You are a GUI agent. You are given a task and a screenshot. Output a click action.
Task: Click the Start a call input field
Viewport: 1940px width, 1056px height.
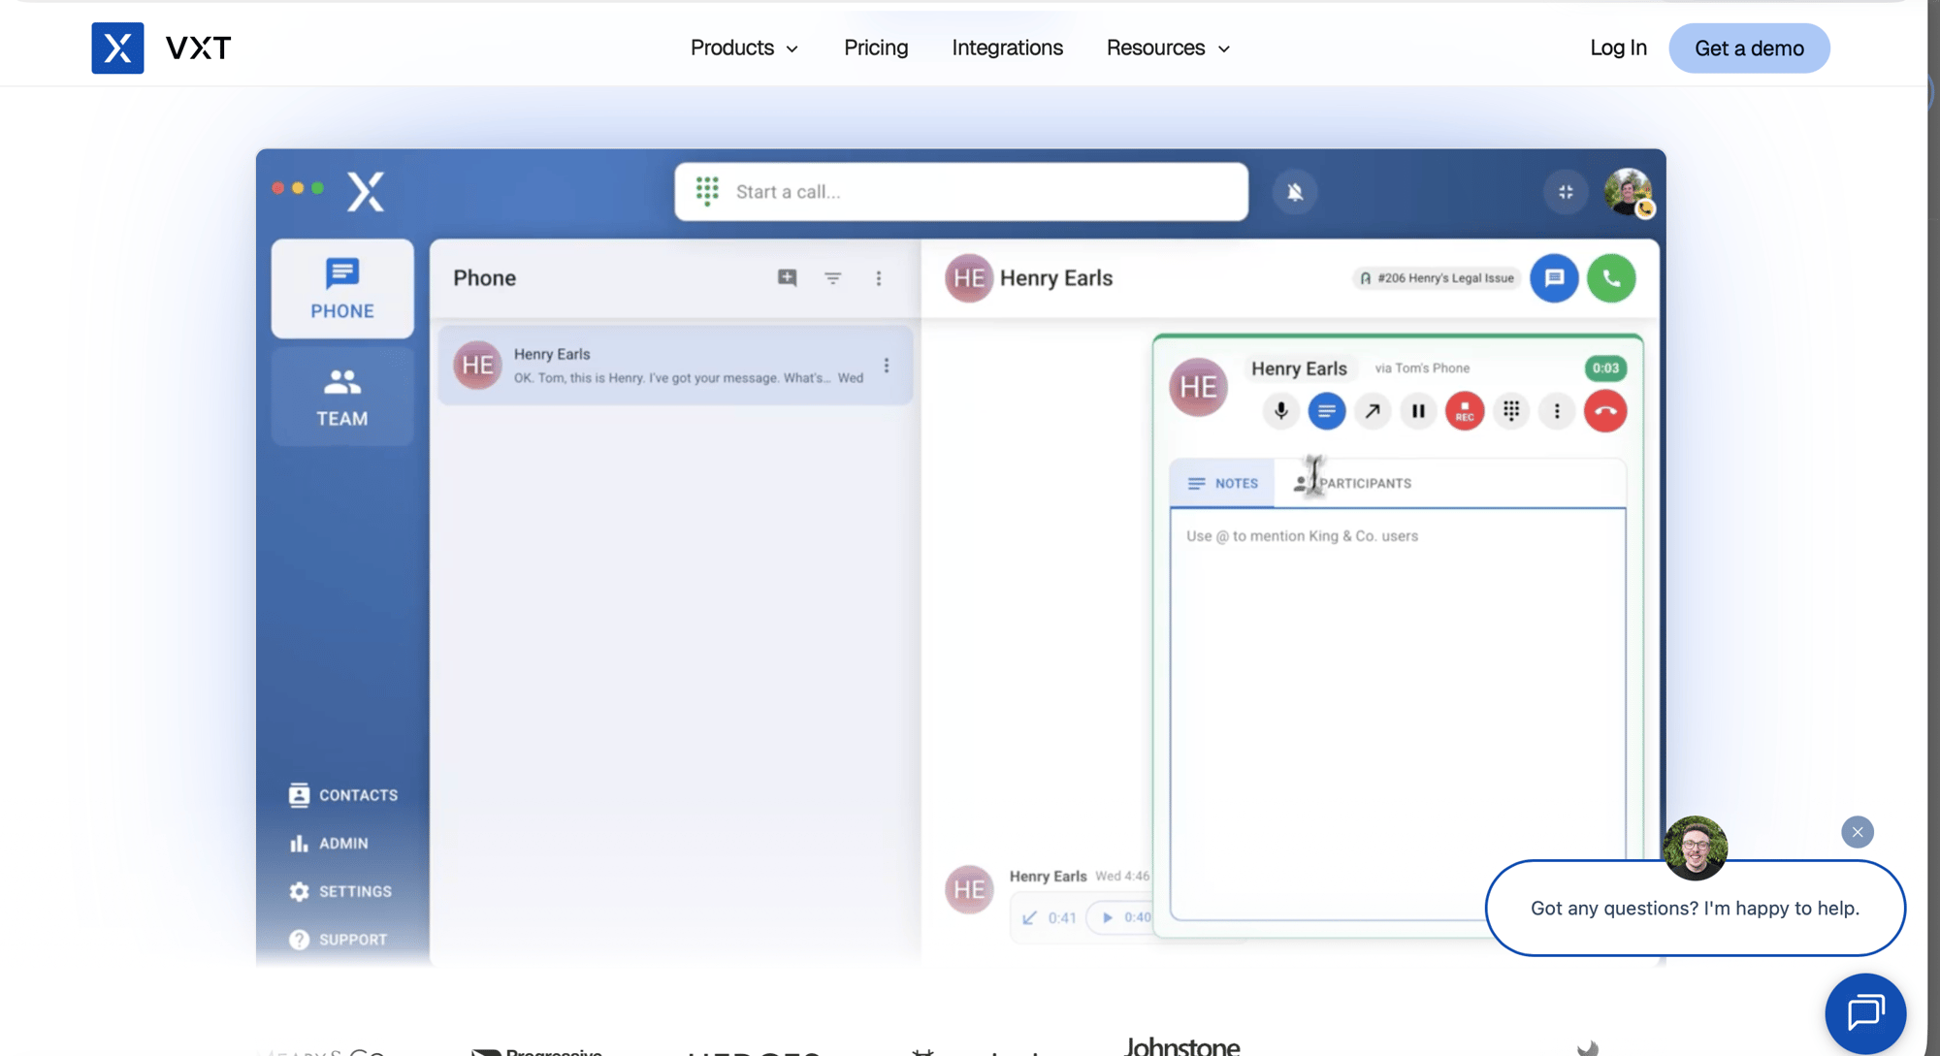coord(961,191)
